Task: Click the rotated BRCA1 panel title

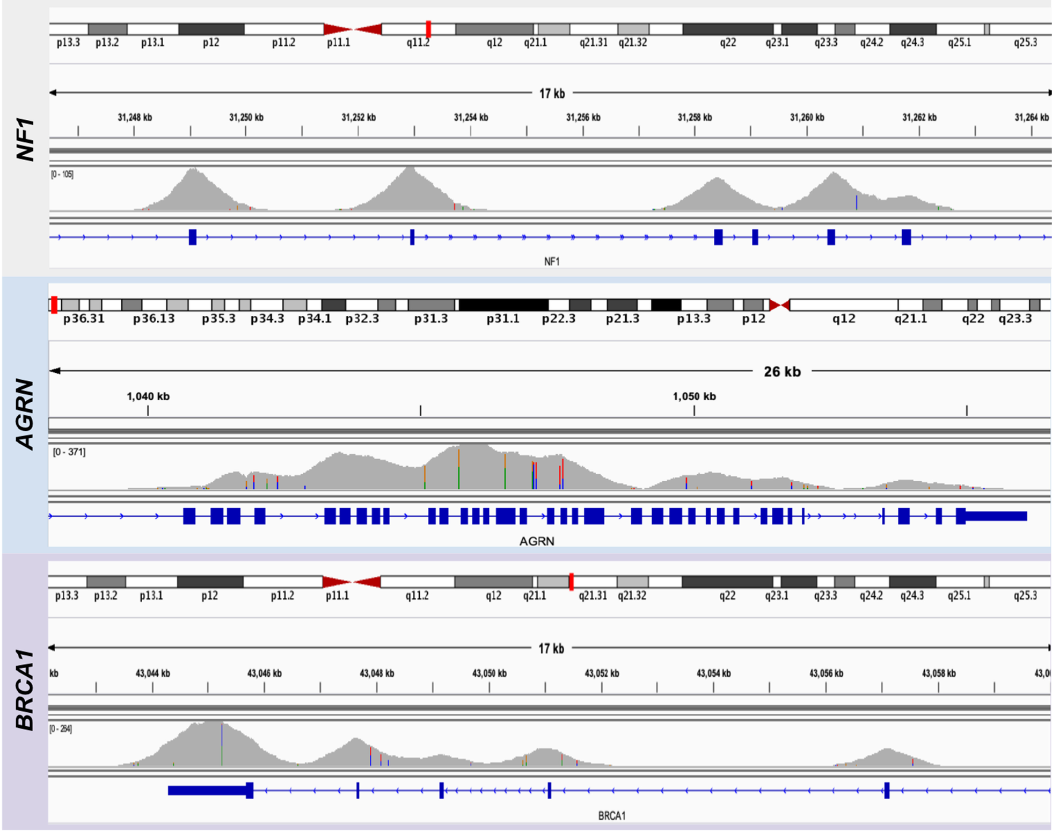Action: tap(25, 690)
